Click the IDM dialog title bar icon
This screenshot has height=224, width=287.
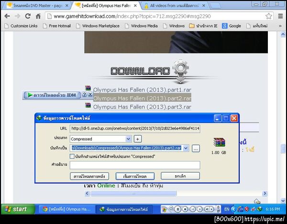(39, 118)
